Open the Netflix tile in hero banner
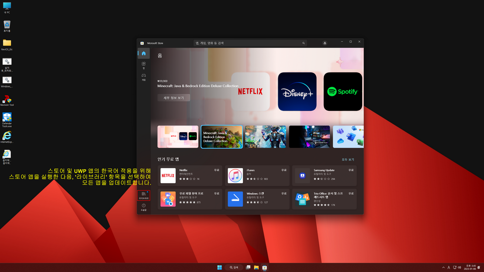The width and height of the screenshot is (484, 272). pyautogui.click(x=250, y=92)
